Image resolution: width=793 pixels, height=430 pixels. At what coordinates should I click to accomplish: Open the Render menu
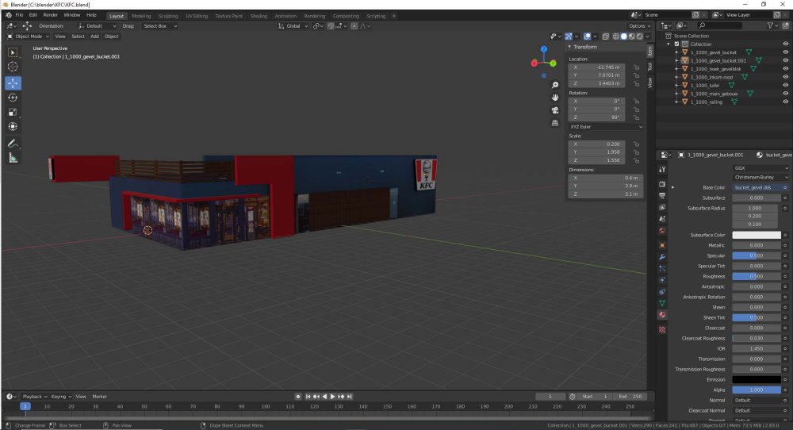[x=50, y=15]
